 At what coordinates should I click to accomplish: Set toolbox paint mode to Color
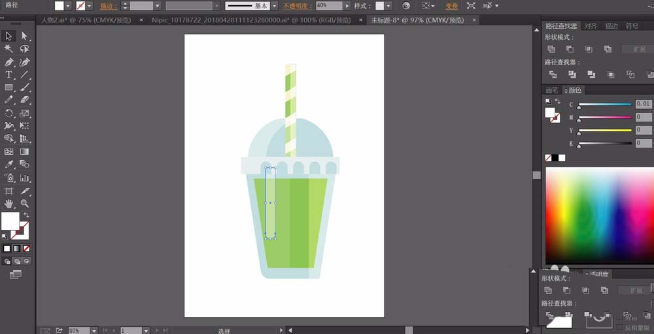pyautogui.click(x=7, y=248)
